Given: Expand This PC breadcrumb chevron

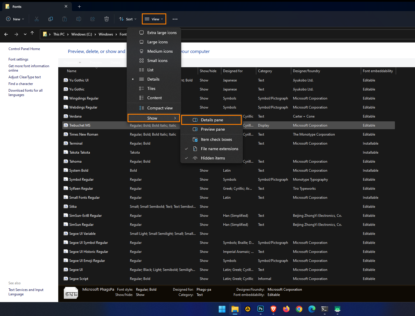Looking at the screenshot, I should 68,34.
